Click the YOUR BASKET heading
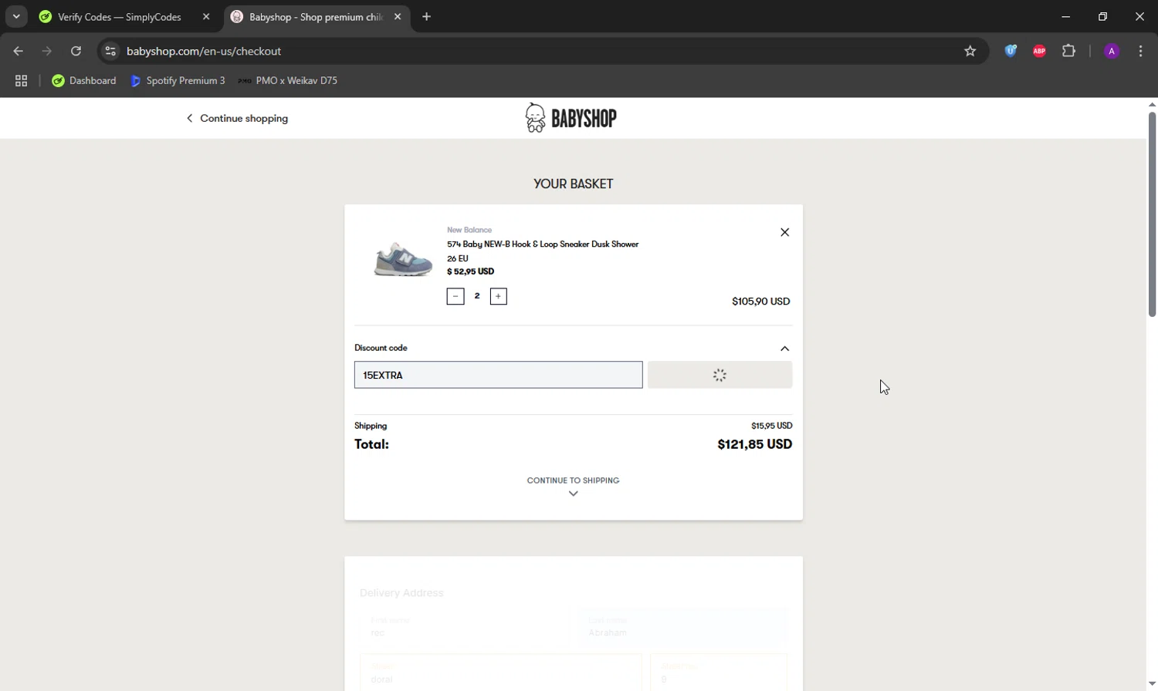The image size is (1158, 691). coord(574,184)
